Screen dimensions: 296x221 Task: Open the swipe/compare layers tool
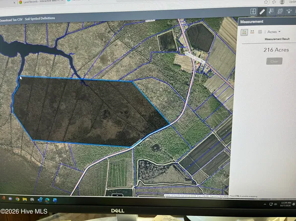(x=253, y=11)
